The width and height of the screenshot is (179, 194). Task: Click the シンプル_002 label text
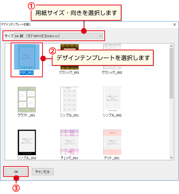click(112, 115)
